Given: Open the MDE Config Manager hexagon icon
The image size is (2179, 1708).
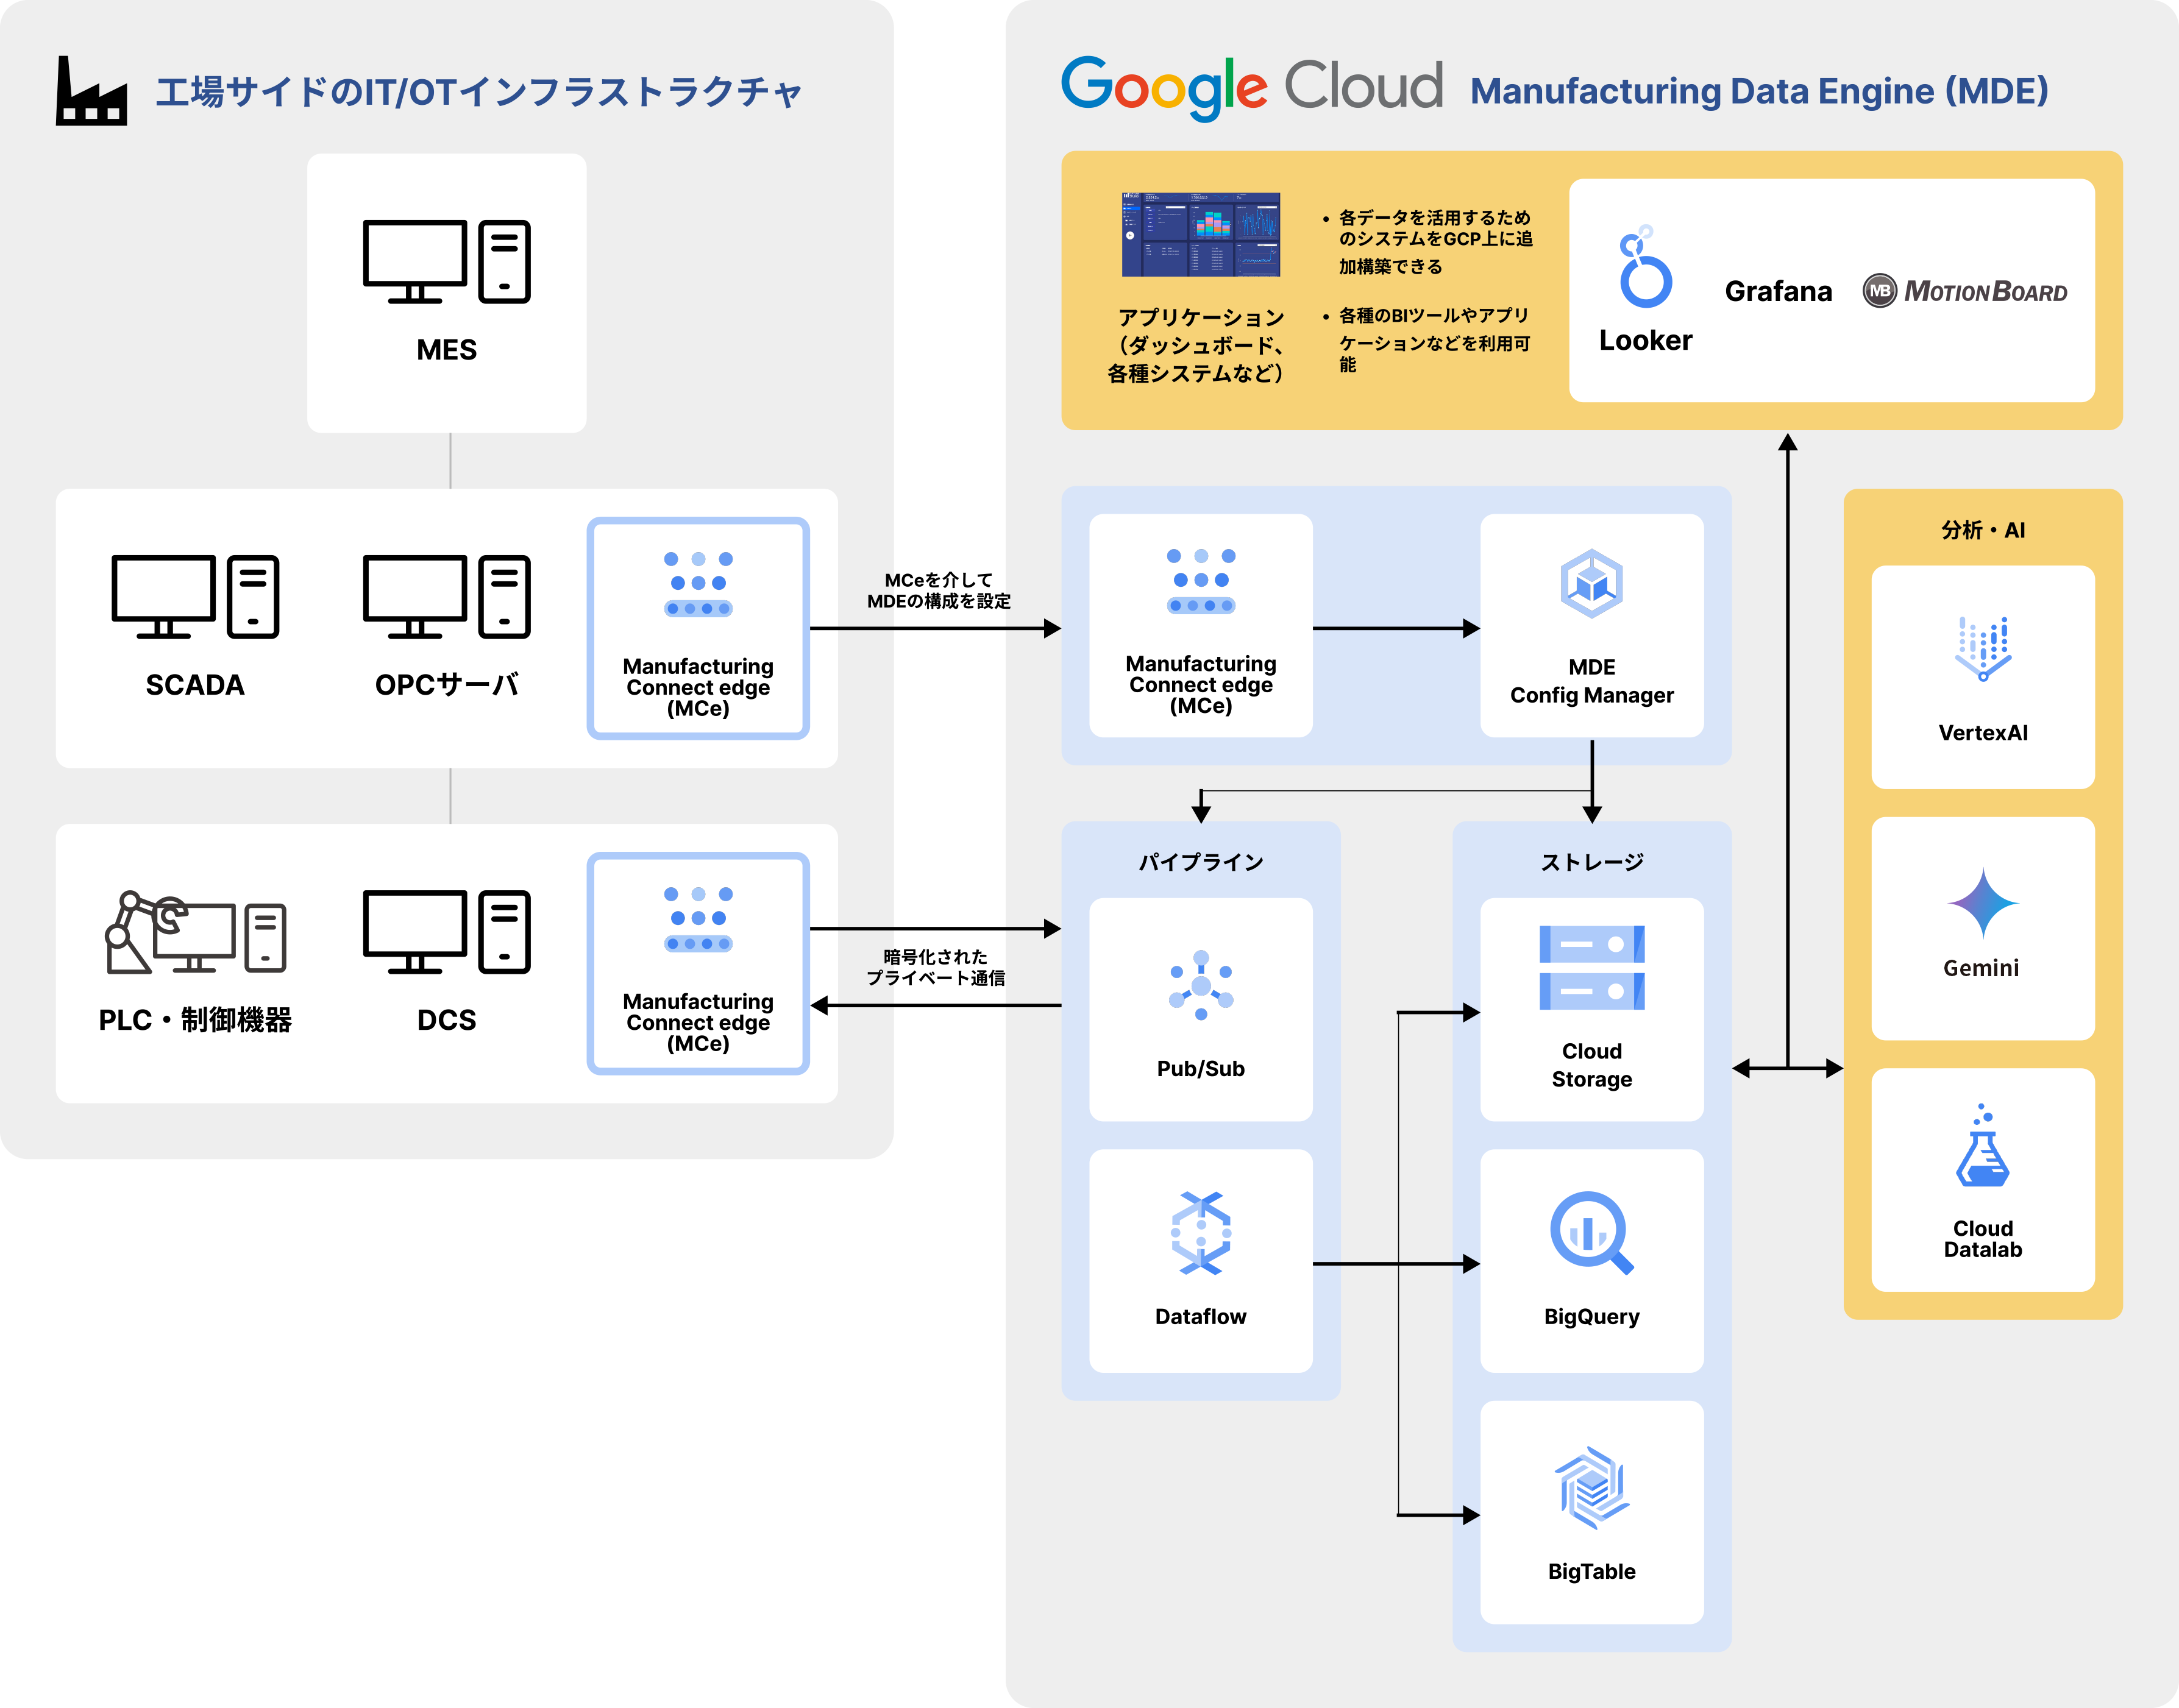Looking at the screenshot, I should [1591, 584].
